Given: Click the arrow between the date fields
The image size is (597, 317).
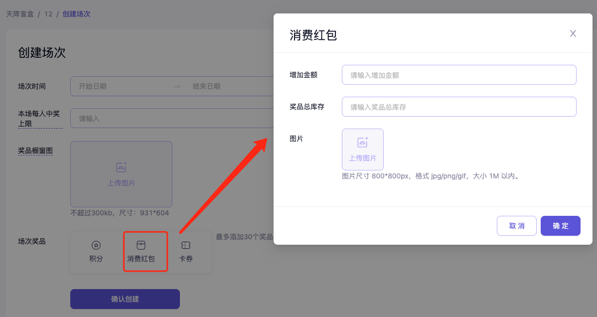Looking at the screenshot, I should click(x=176, y=86).
